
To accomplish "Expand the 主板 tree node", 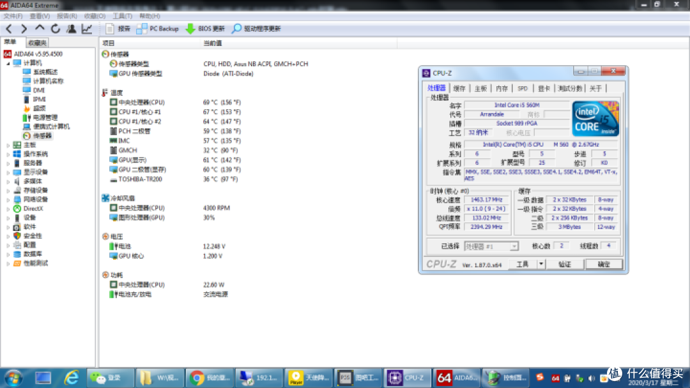I will (x=8, y=145).
